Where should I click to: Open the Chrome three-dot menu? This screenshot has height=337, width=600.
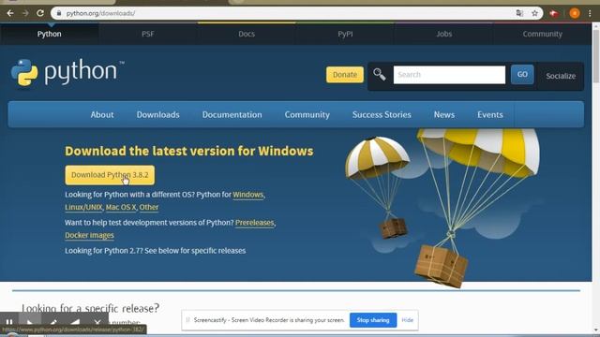pyautogui.click(x=590, y=13)
